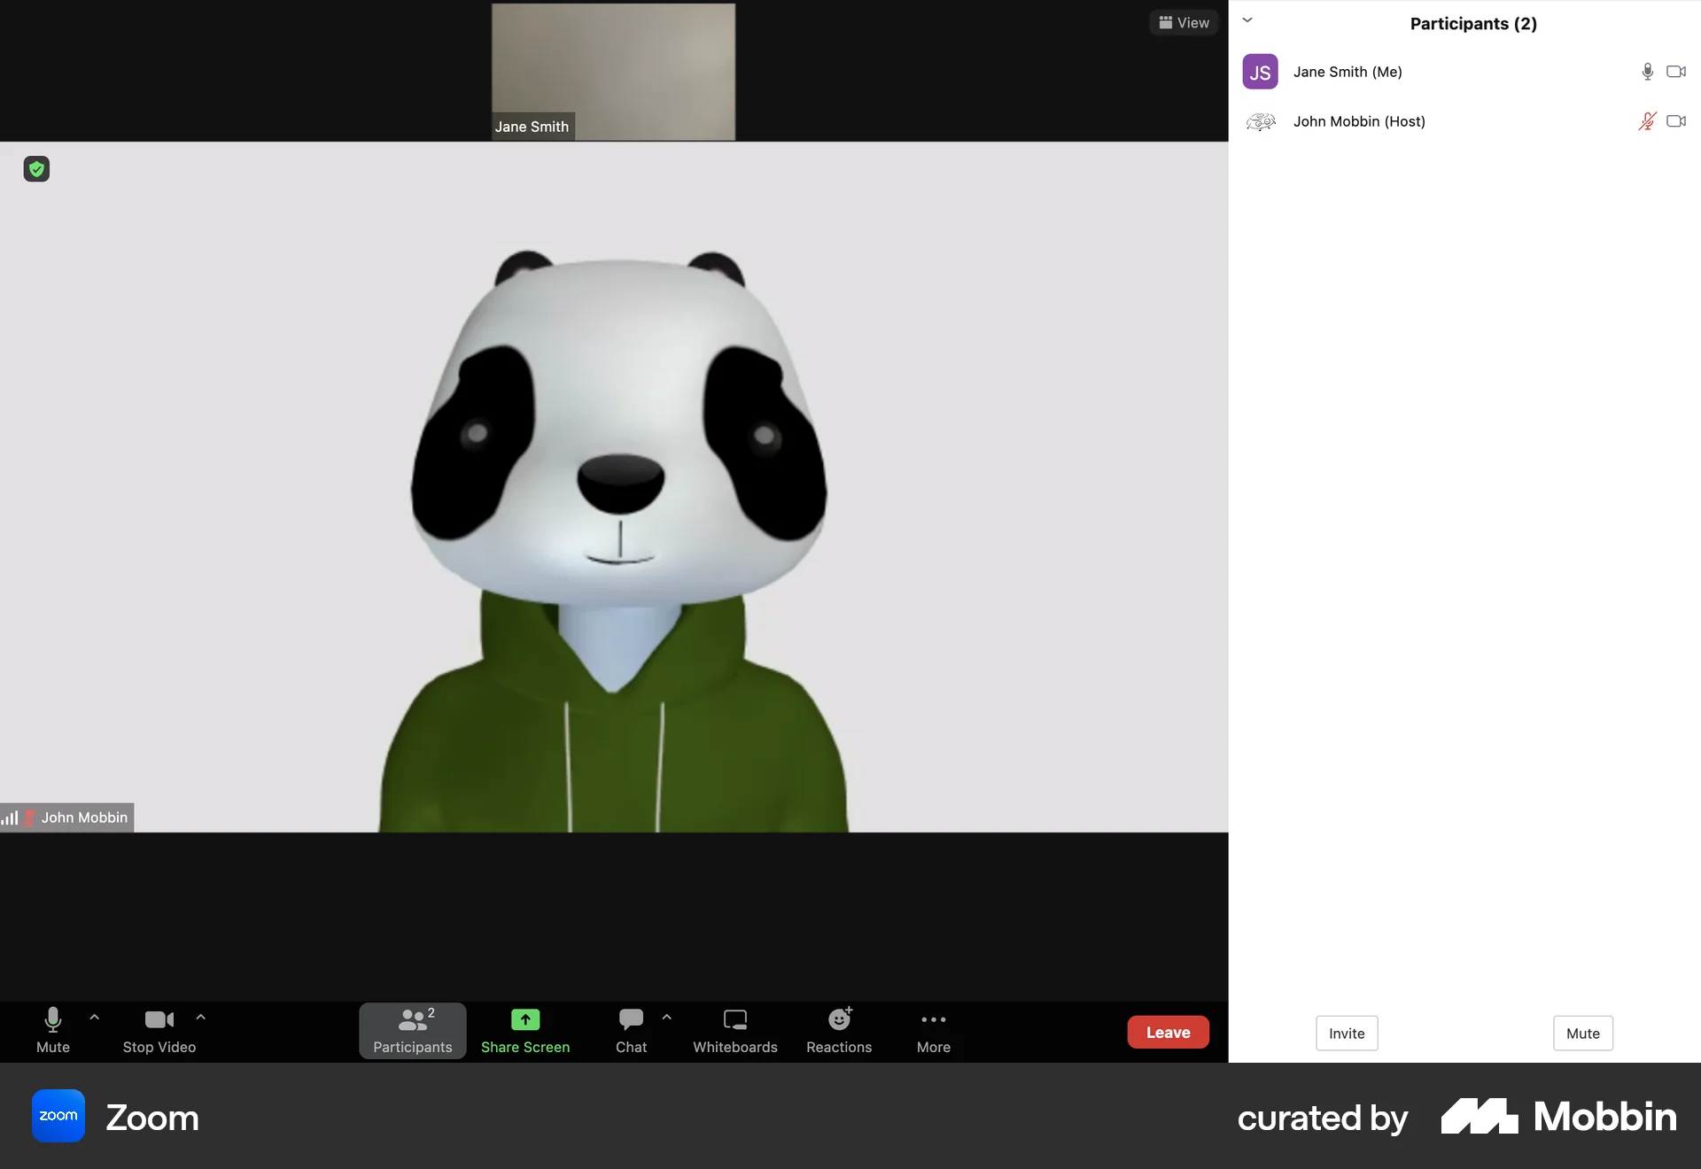
Task: Mute your microphone
Action: point(52,1032)
